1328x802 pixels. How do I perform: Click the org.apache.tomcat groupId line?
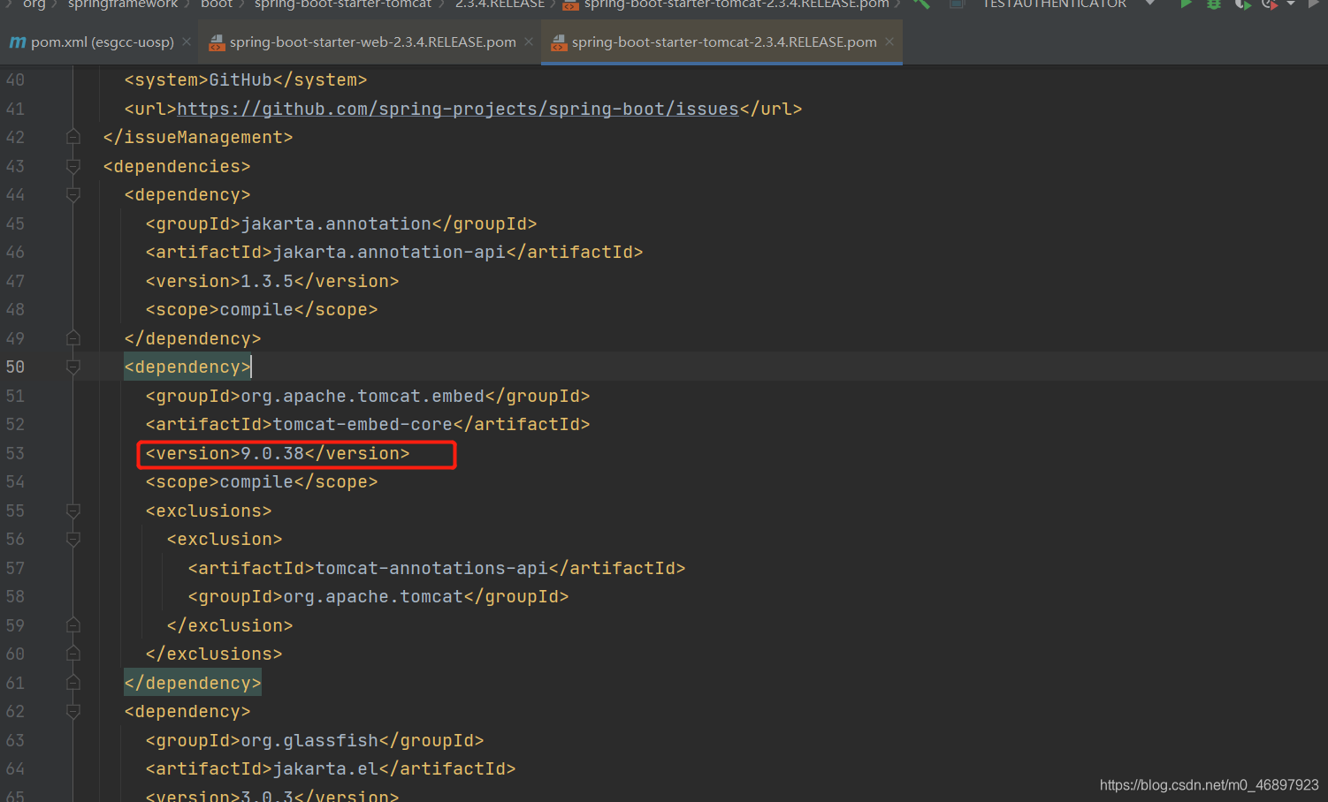point(378,596)
